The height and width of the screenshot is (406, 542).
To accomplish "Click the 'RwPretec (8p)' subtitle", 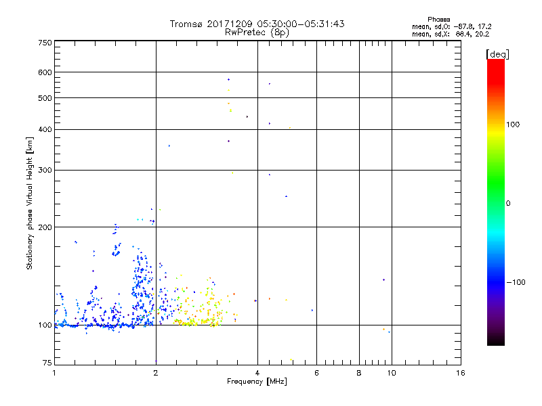I will pyautogui.click(x=257, y=32).
